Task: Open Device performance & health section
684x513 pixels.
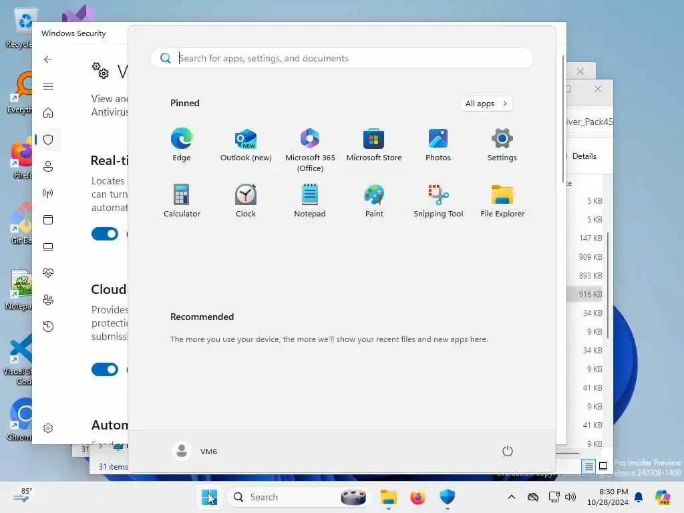Action: coord(48,273)
